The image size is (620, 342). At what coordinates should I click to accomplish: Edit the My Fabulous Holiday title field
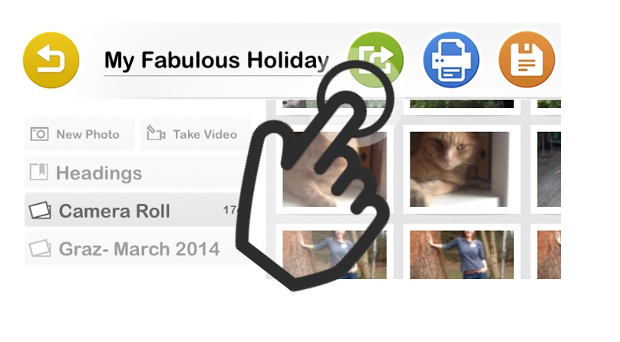pos(216,61)
